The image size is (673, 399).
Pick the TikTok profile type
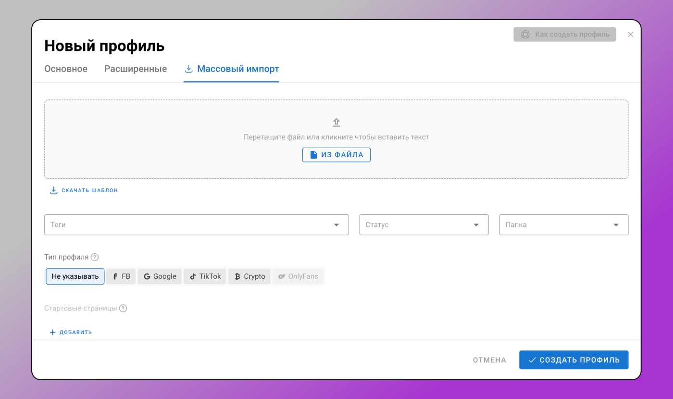(x=205, y=276)
